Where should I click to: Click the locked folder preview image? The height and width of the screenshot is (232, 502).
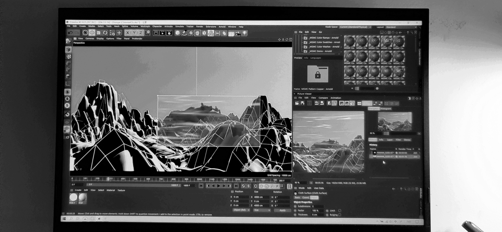(318, 74)
